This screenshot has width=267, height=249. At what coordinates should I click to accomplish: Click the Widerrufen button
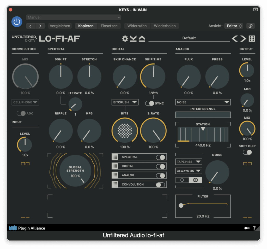point(137,26)
